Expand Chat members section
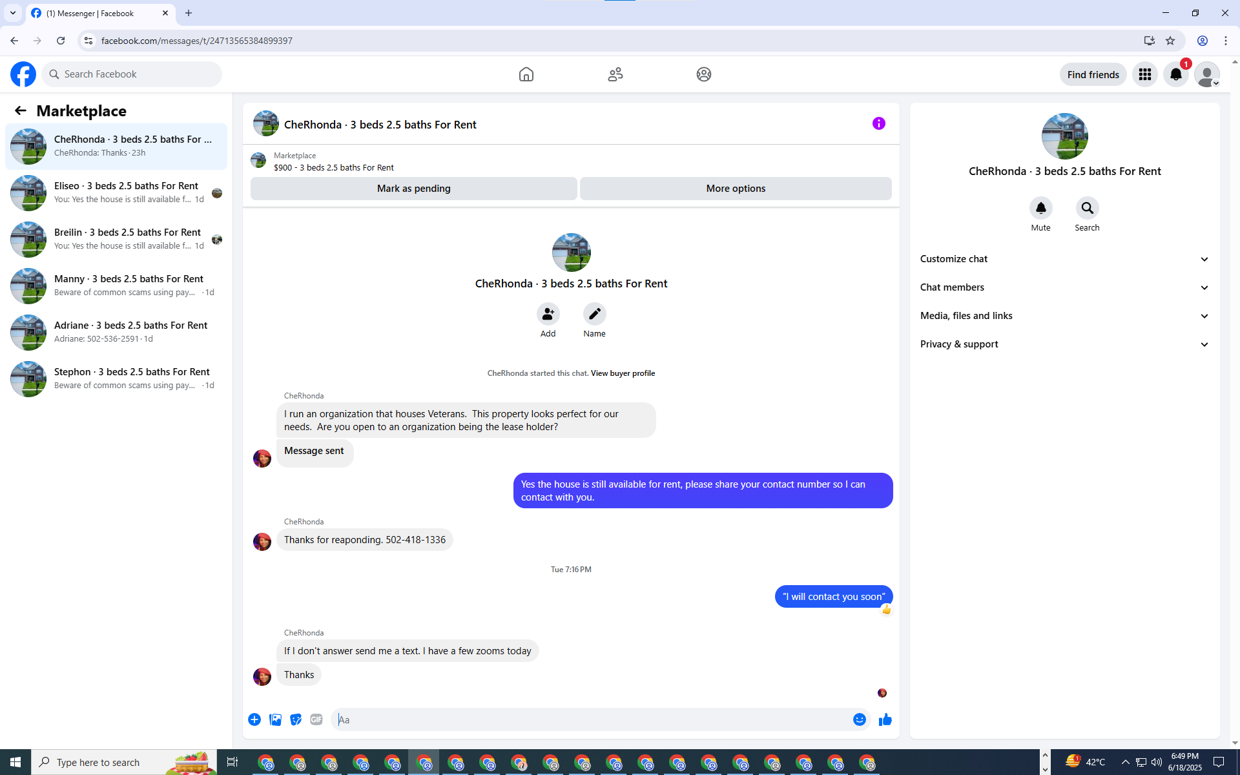The width and height of the screenshot is (1240, 775). (x=1065, y=287)
